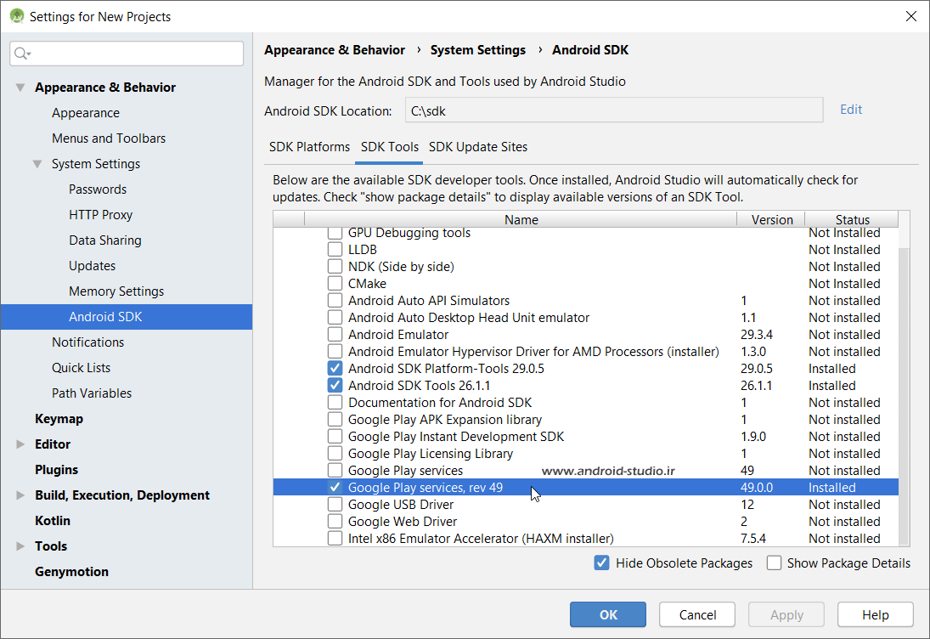Select the Google Web Driver row

[585, 522]
